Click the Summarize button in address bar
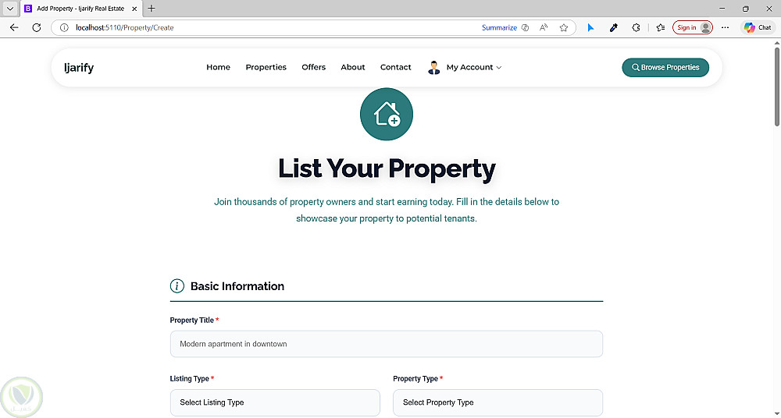 pyautogui.click(x=499, y=27)
